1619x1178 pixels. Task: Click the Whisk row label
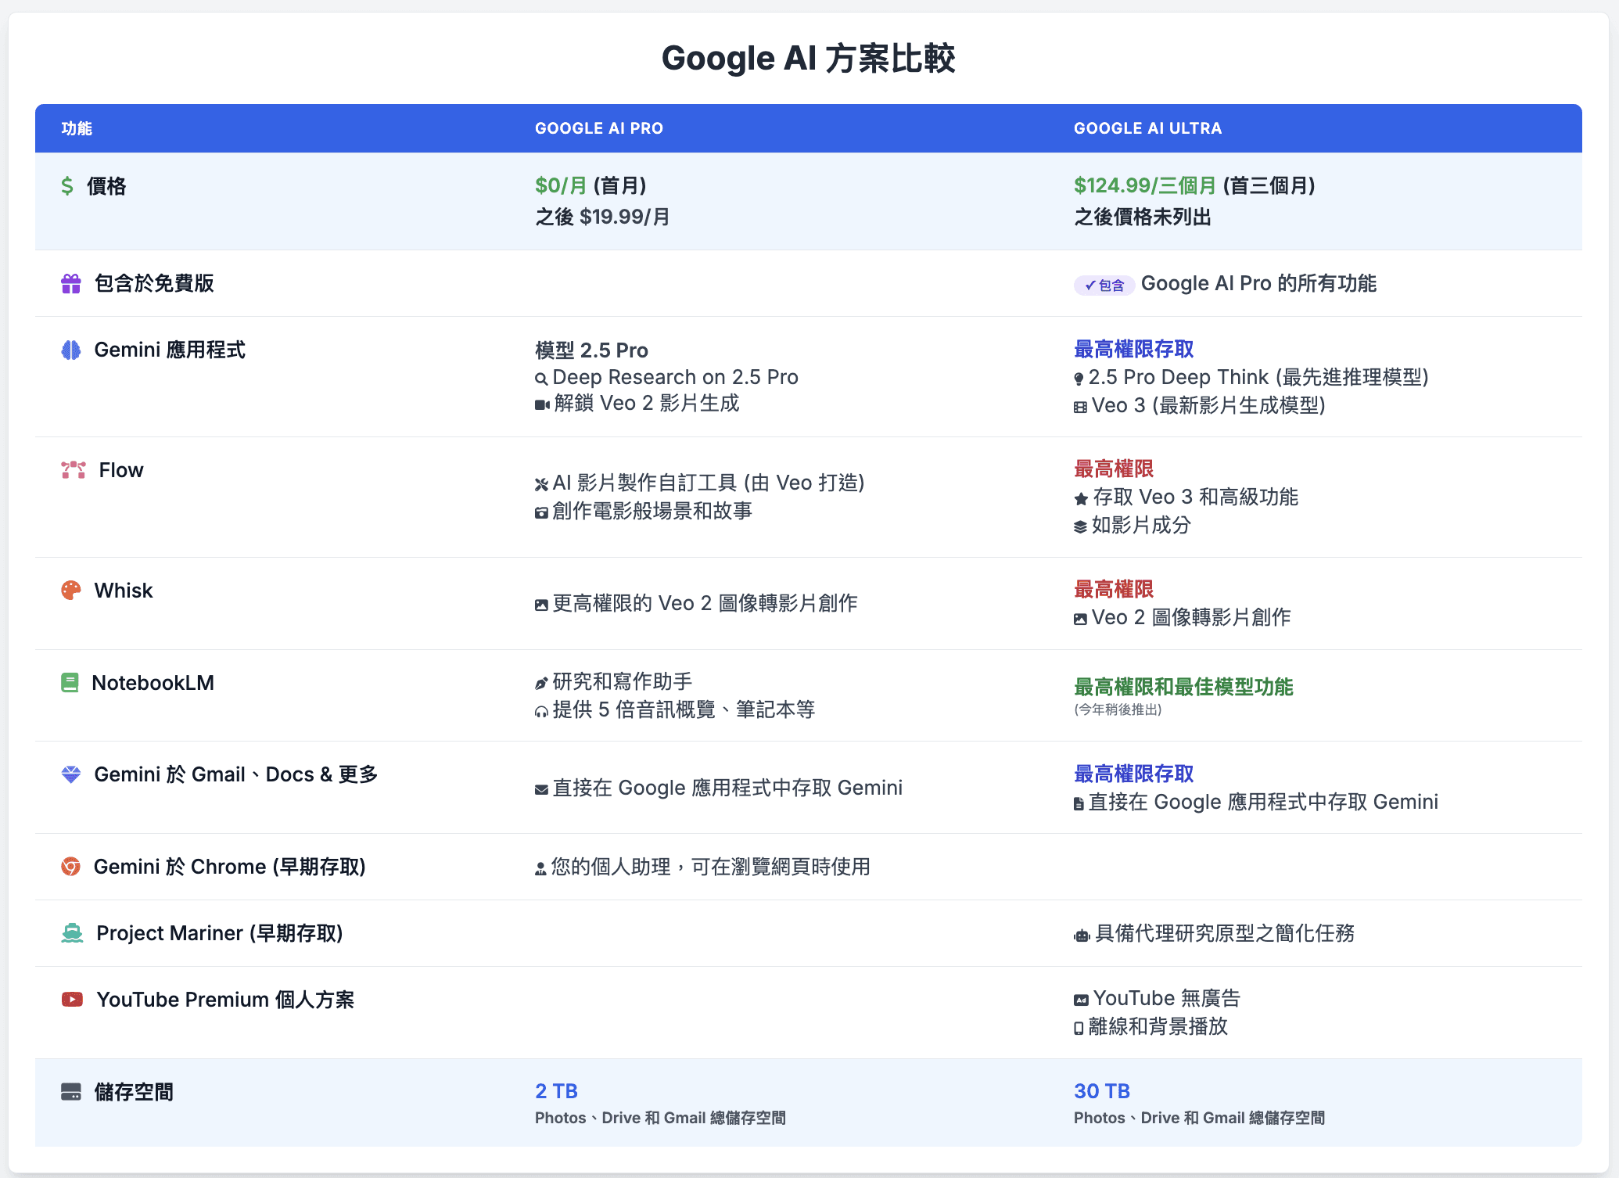click(124, 591)
